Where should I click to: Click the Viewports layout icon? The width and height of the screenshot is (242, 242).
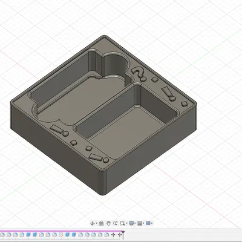coord(148,223)
